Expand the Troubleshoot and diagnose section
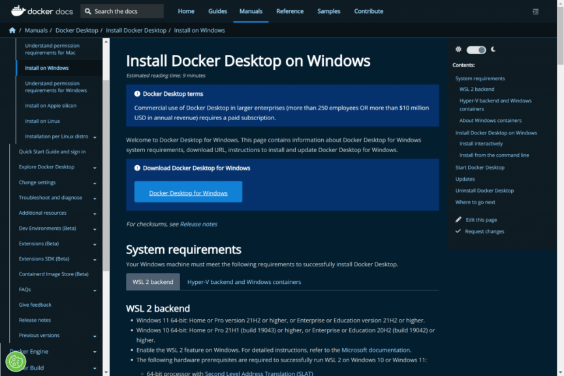The height and width of the screenshot is (376, 564). coord(93,197)
